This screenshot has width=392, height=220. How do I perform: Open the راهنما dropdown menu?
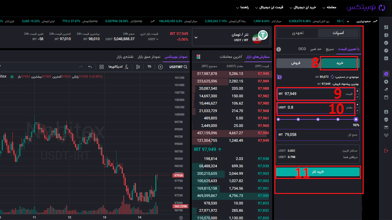[242, 7]
